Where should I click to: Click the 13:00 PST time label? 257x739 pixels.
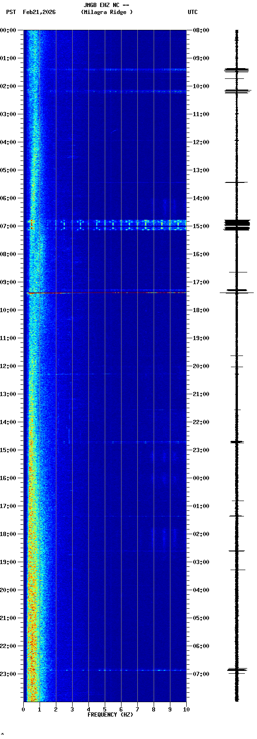(8, 394)
